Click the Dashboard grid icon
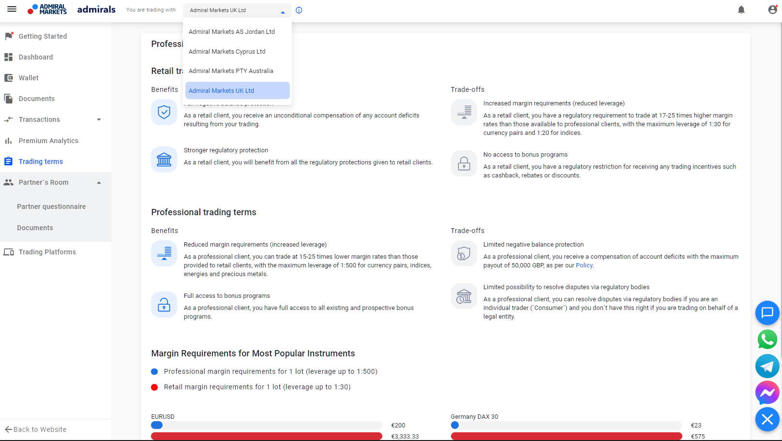The width and height of the screenshot is (782, 441). click(x=9, y=57)
